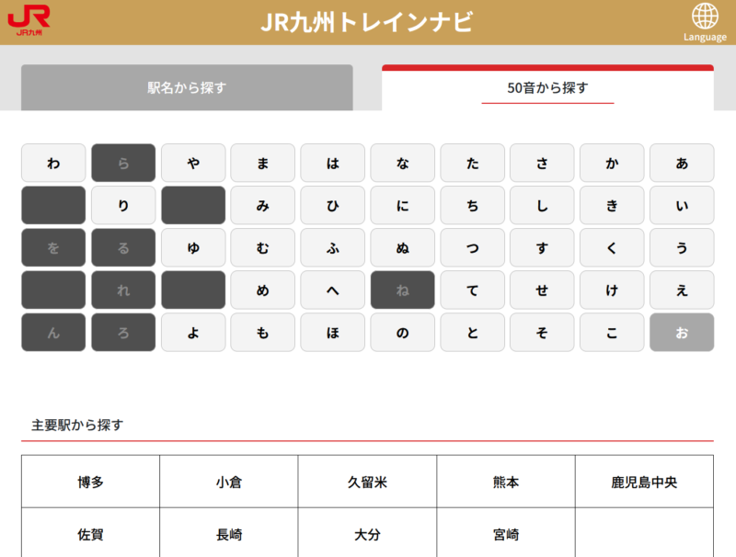This screenshot has width=736, height=557.
Task: Click the JR Kyushu logo
Action: [29, 21]
